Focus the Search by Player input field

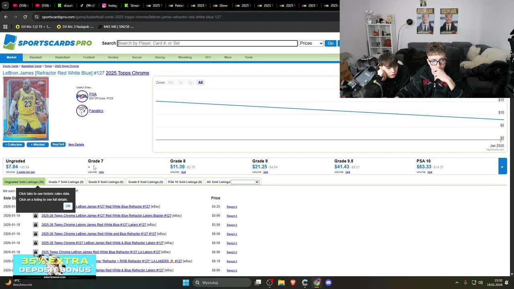[207, 43]
